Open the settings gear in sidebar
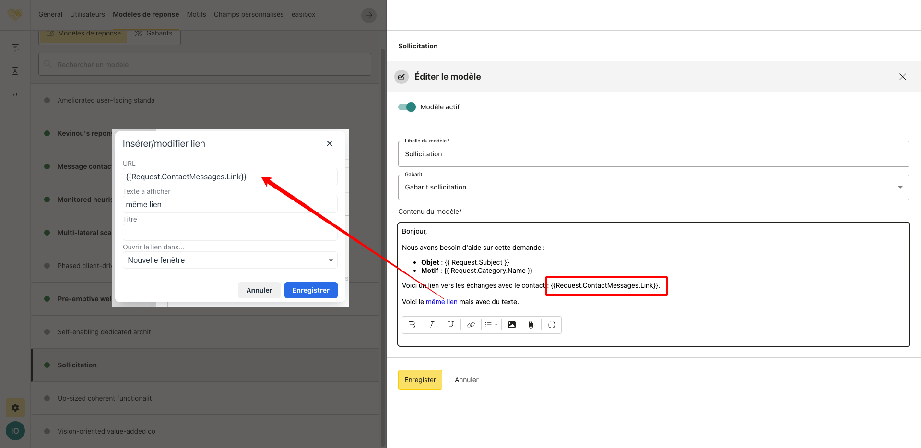Viewport: 921px width, 448px height. 15,408
